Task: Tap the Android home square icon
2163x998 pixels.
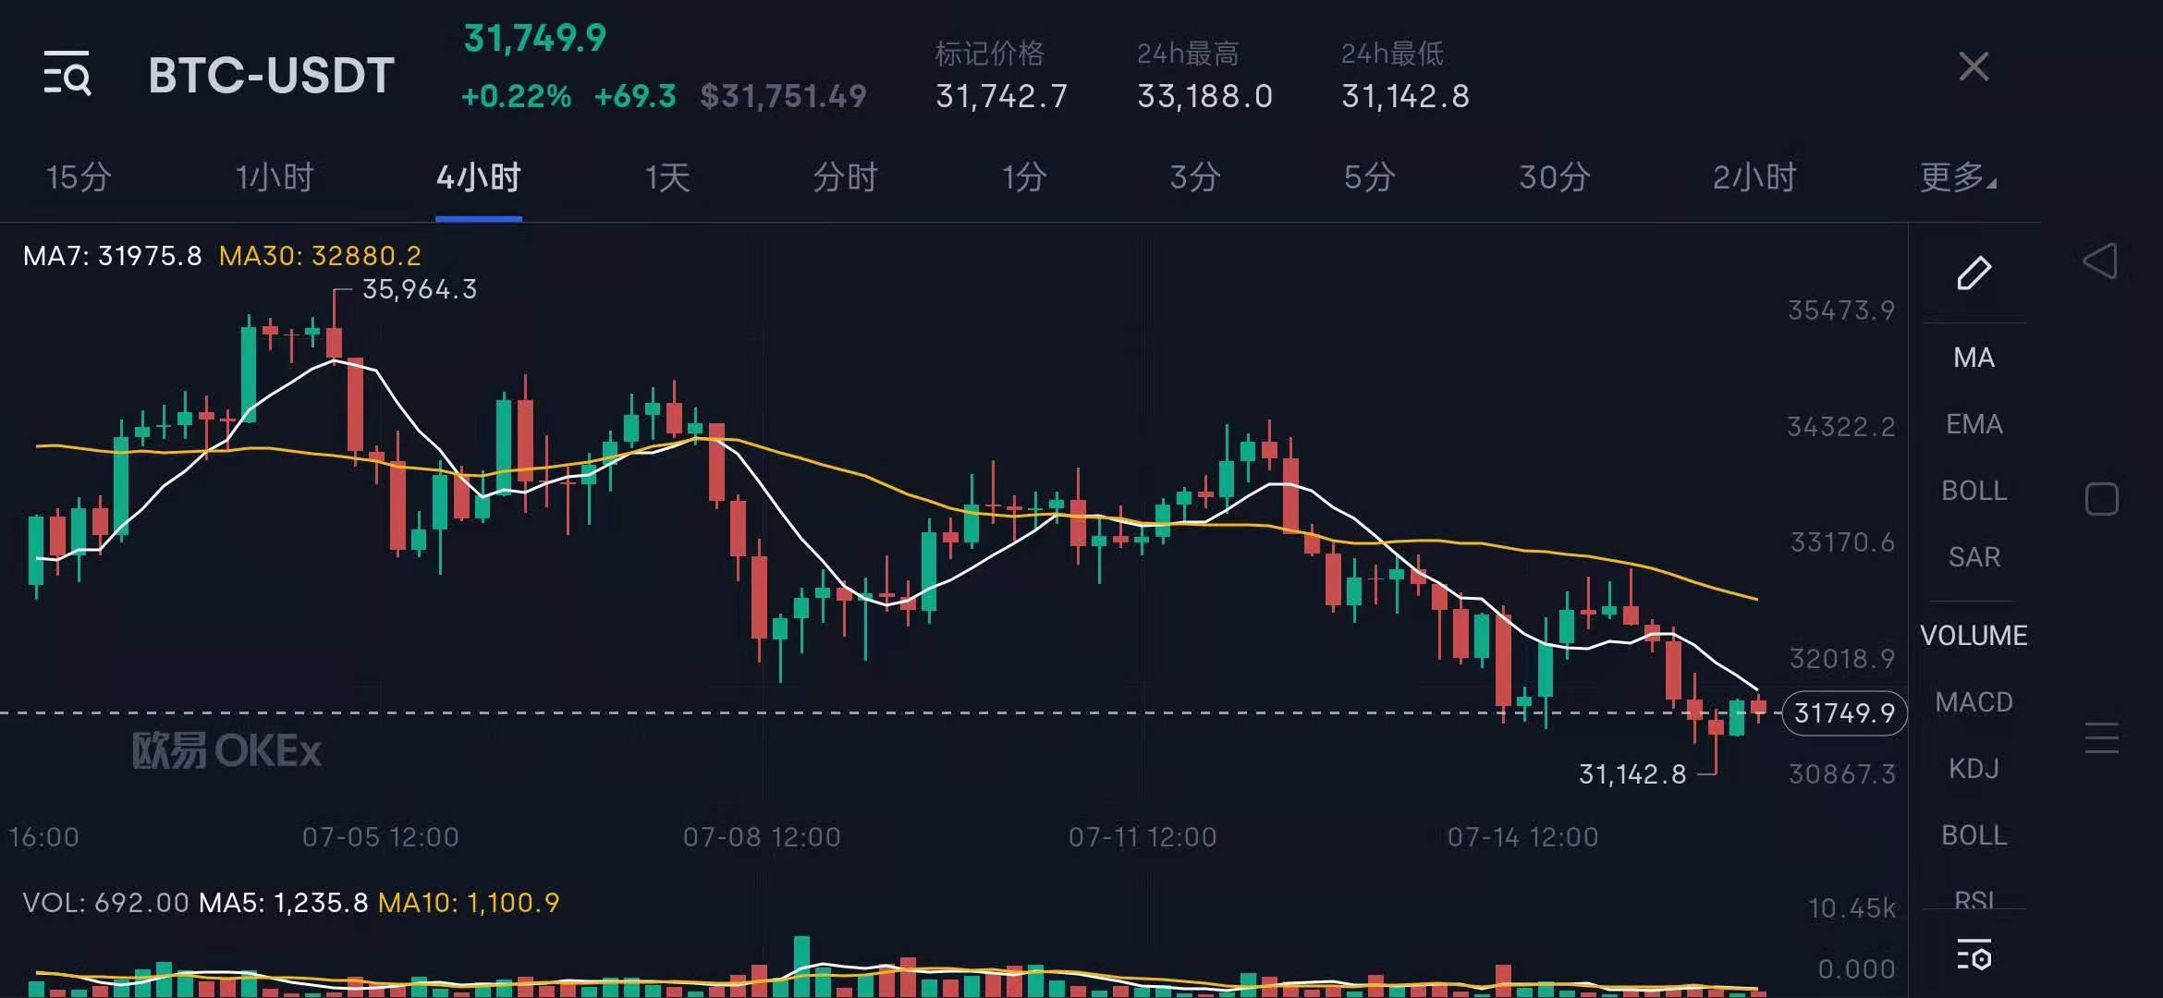Action: (2101, 499)
